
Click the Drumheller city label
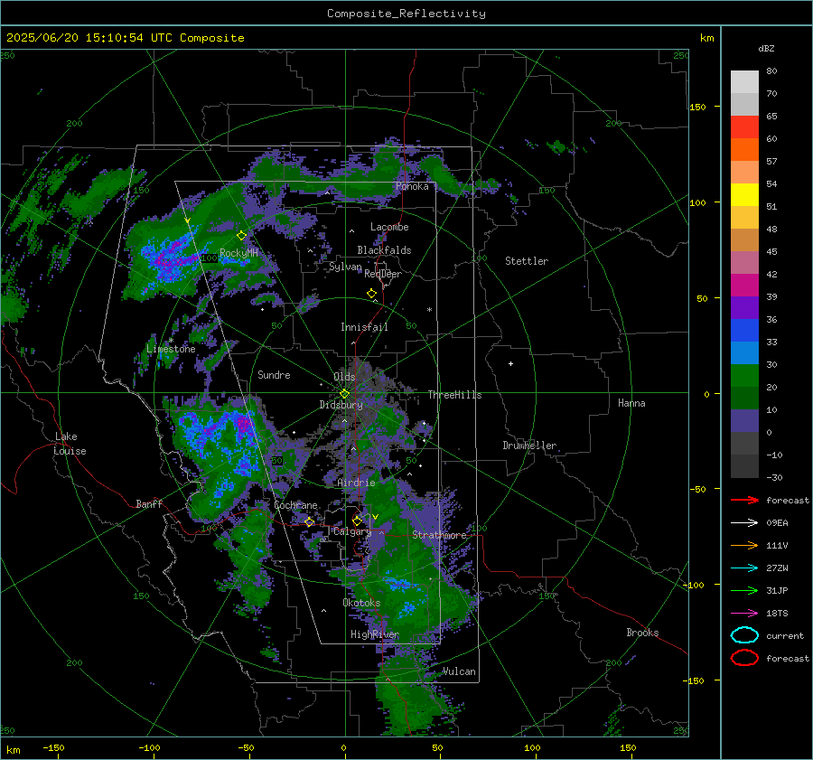[x=529, y=446]
